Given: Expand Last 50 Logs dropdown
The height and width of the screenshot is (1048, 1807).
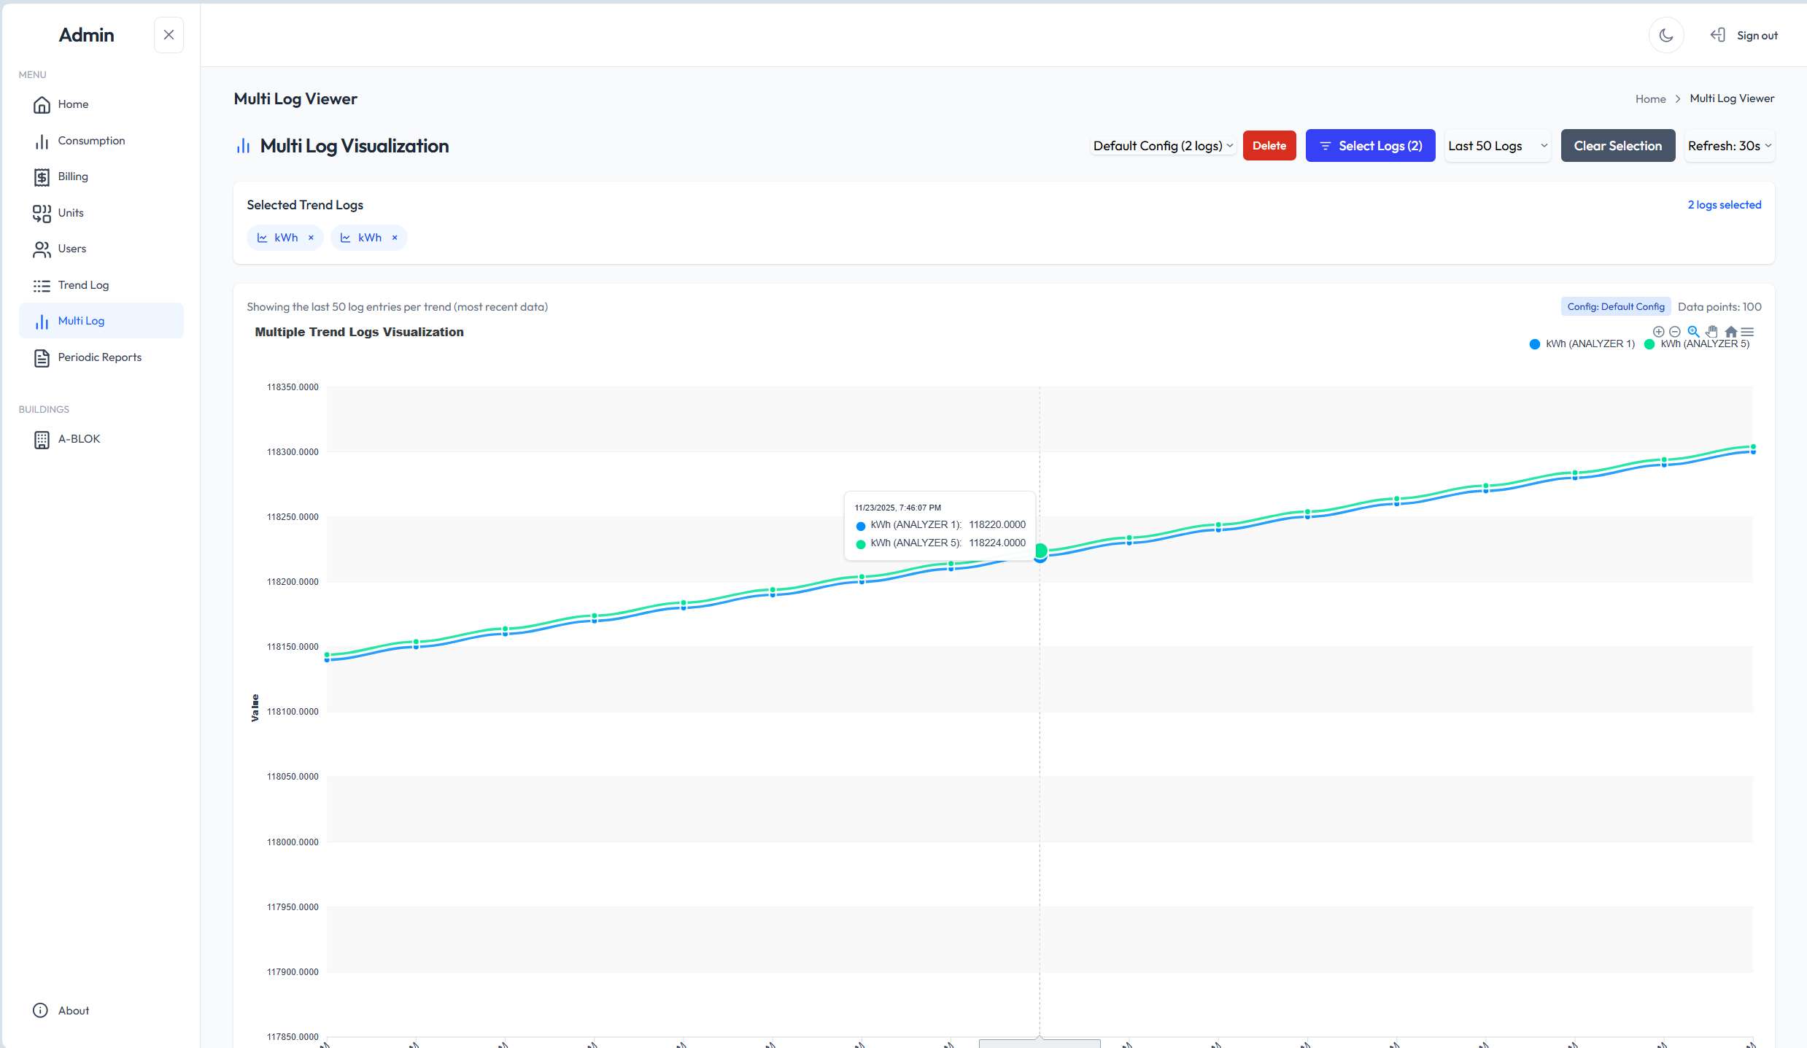Looking at the screenshot, I should [x=1497, y=146].
